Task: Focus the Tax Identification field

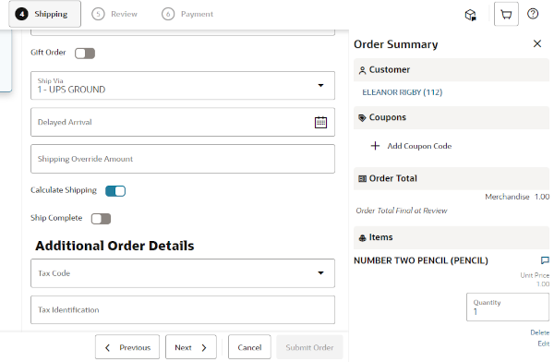Action: [x=183, y=309]
